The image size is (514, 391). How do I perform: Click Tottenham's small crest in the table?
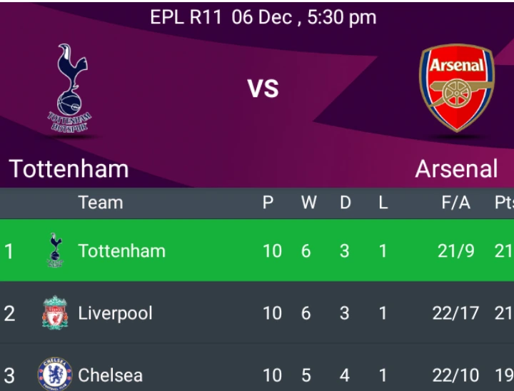coord(54,250)
